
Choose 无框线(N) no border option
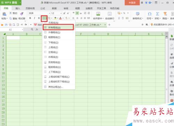pos(58,23)
